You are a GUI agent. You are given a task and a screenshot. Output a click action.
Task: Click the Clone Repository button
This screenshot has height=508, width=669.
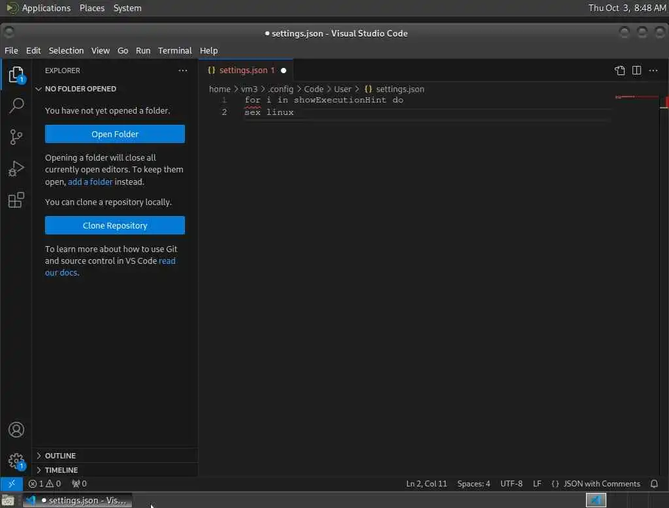(115, 225)
